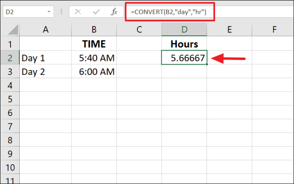Click the Select All corner triangle
The height and width of the screenshot is (184, 294).
point(13,29)
